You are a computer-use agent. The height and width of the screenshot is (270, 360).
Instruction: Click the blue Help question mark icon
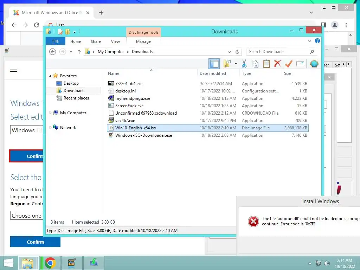[x=317, y=41]
